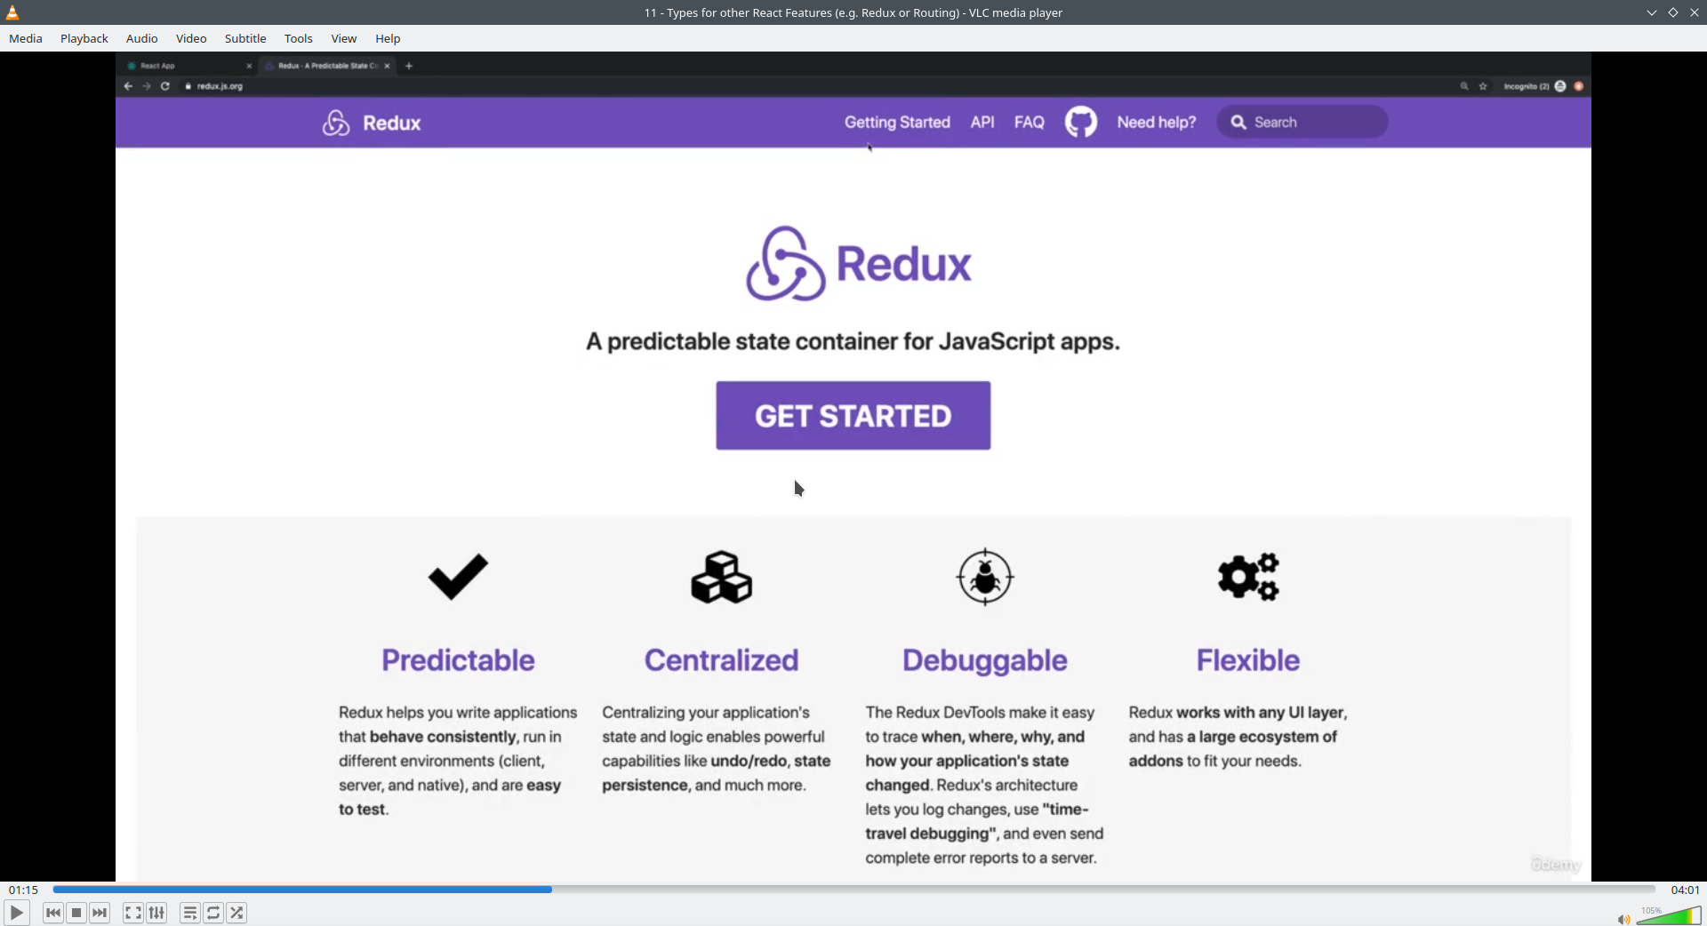Click the browser reload icon in video
Screen dimensions: 1707x926
pos(165,86)
